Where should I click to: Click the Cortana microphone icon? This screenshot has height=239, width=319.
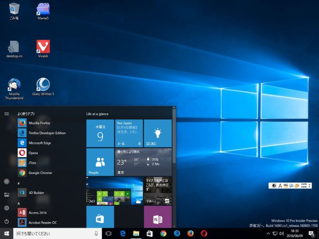tap(96, 234)
